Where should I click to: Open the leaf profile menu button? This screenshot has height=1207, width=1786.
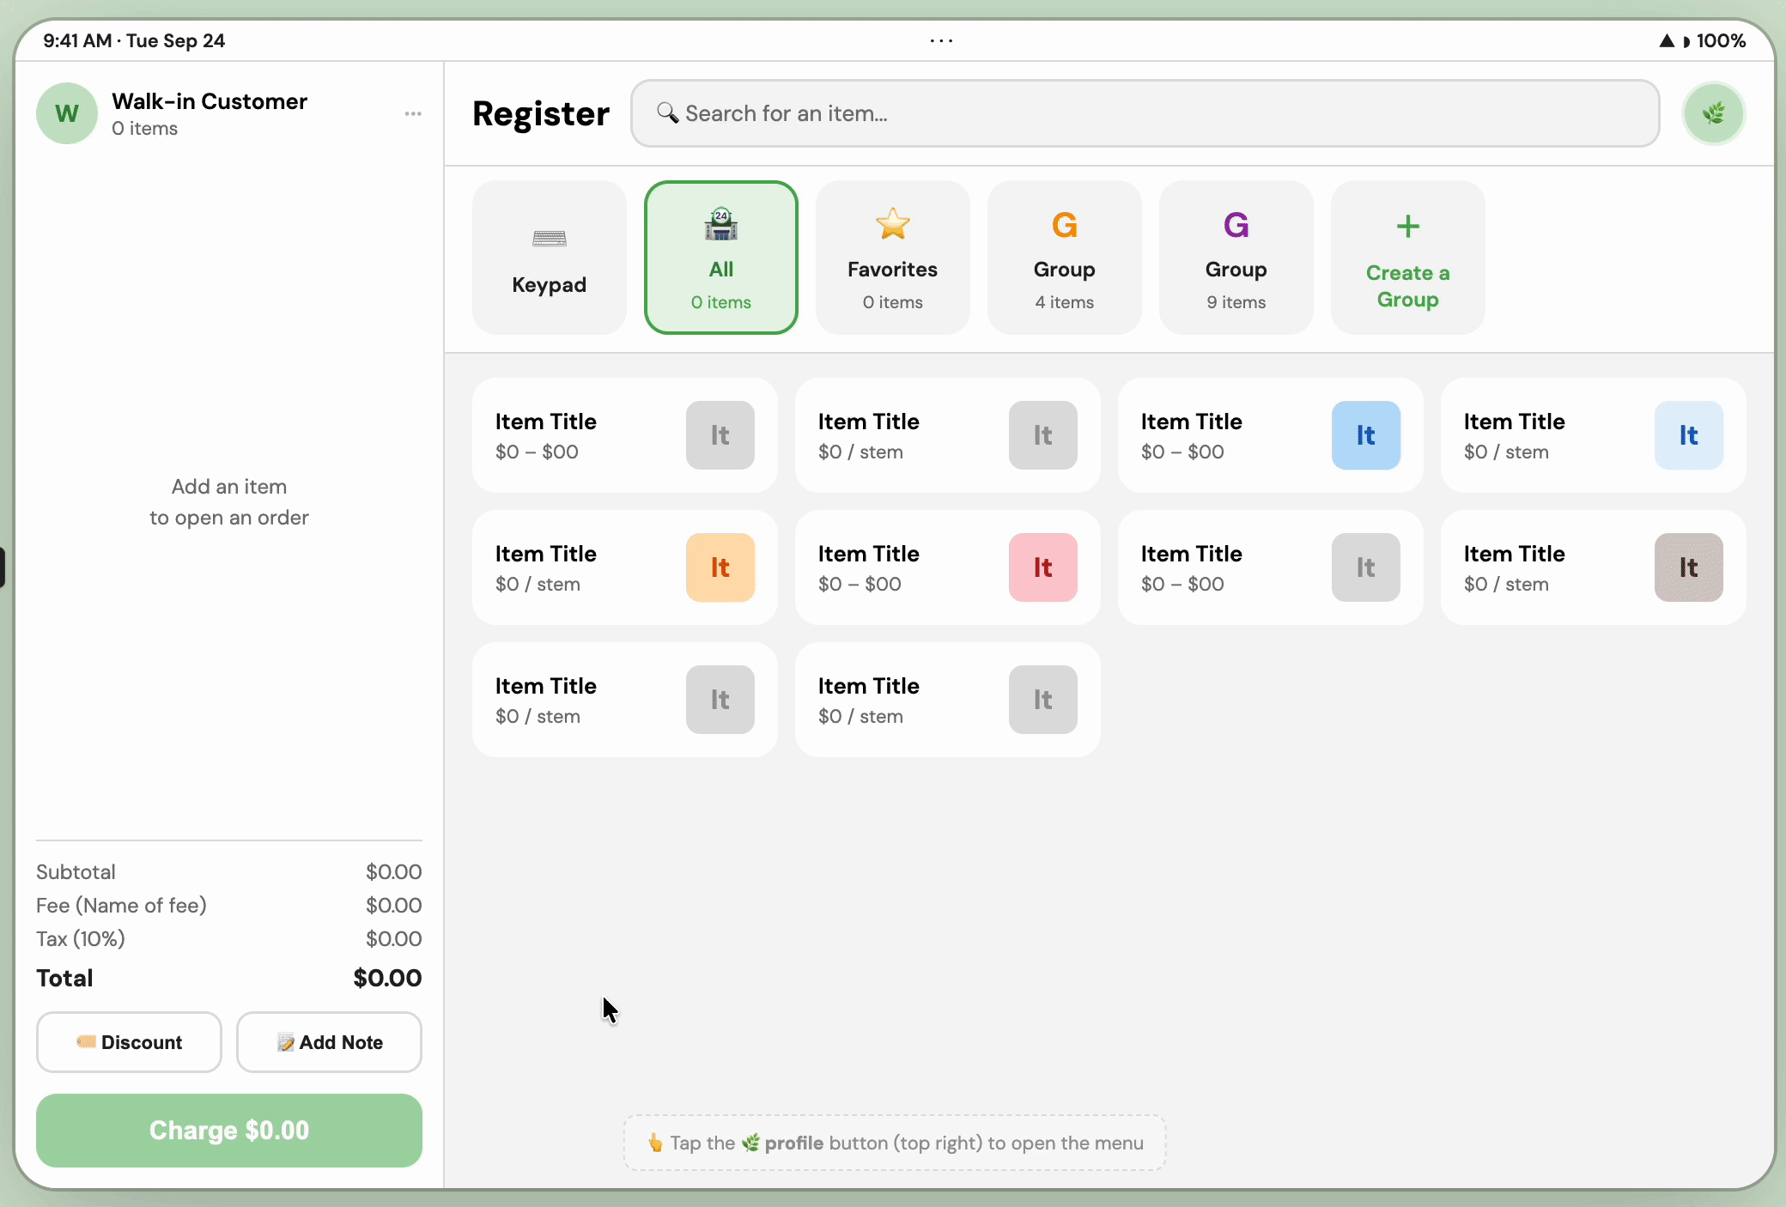1713,113
